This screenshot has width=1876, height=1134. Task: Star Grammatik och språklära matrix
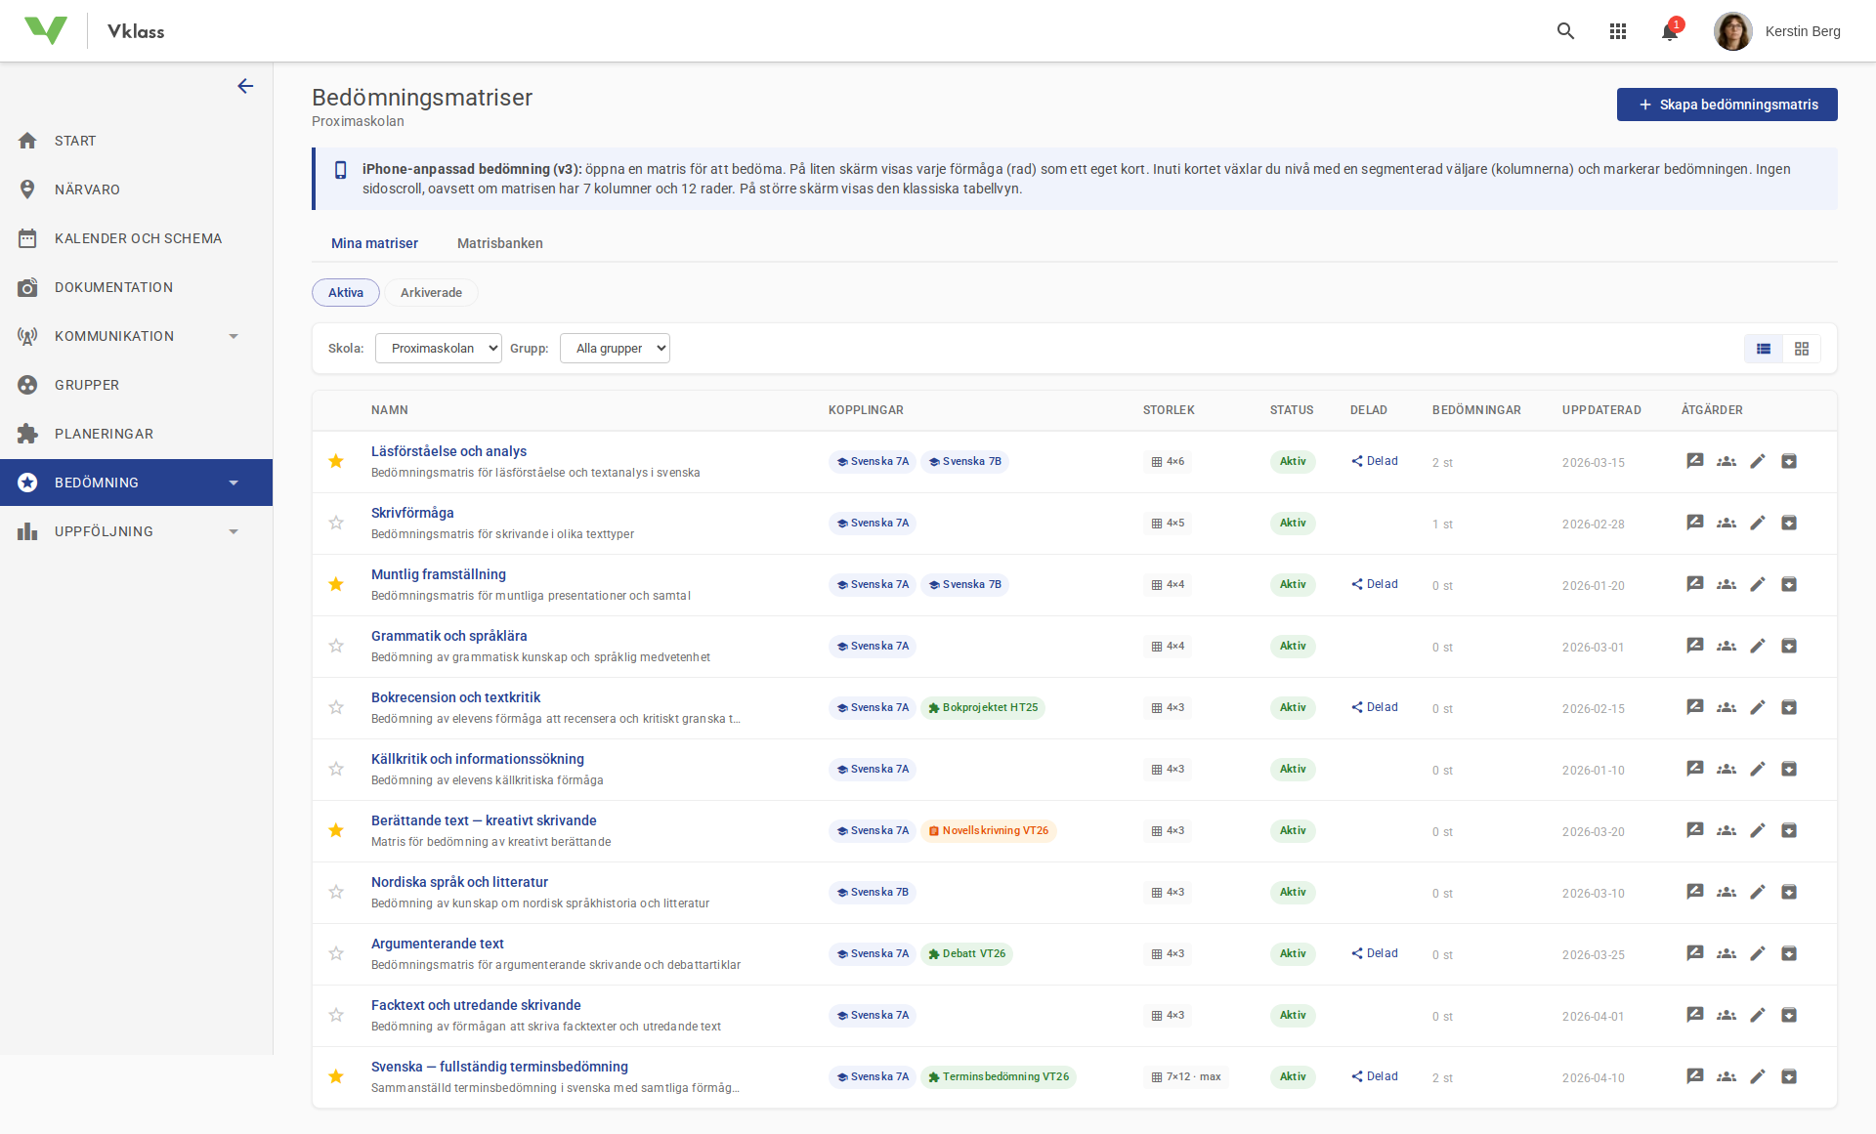coord(336,646)
